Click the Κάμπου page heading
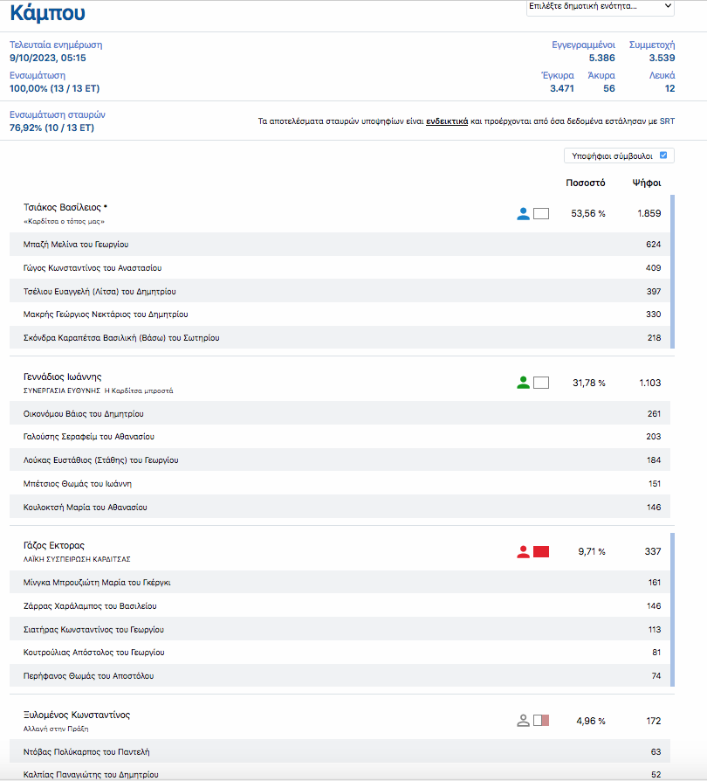This screenshot has height=781, width=707. [47, 13]
